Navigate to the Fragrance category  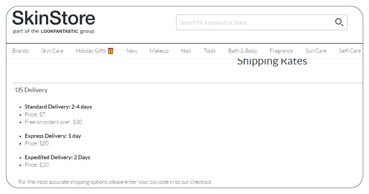coord(281,51)
